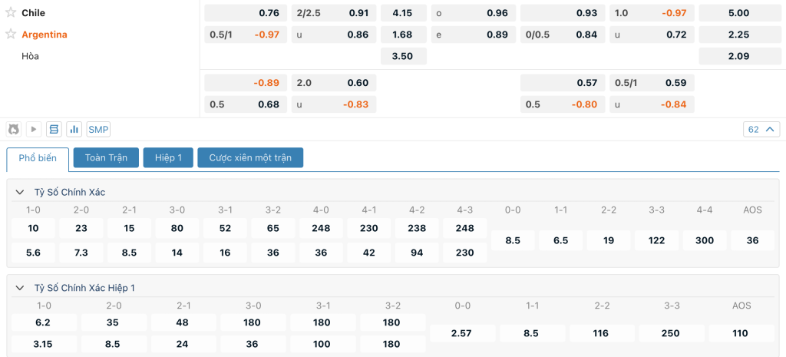Collapse Tỷ Số Chính Xác Hiệp 1 section
Viewport: 786px width, 357px height.
coord(20,288)
